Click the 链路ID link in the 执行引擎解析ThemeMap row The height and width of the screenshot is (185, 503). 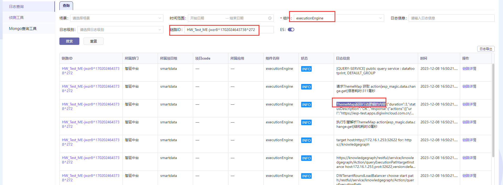(x=91, y=124)
